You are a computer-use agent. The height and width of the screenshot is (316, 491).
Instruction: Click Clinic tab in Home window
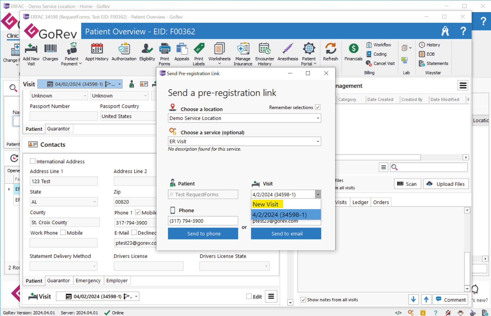(12, 36)
